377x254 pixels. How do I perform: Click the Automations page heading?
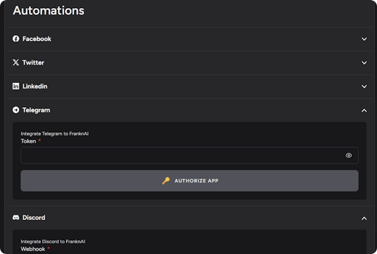(x=48, y=11)
